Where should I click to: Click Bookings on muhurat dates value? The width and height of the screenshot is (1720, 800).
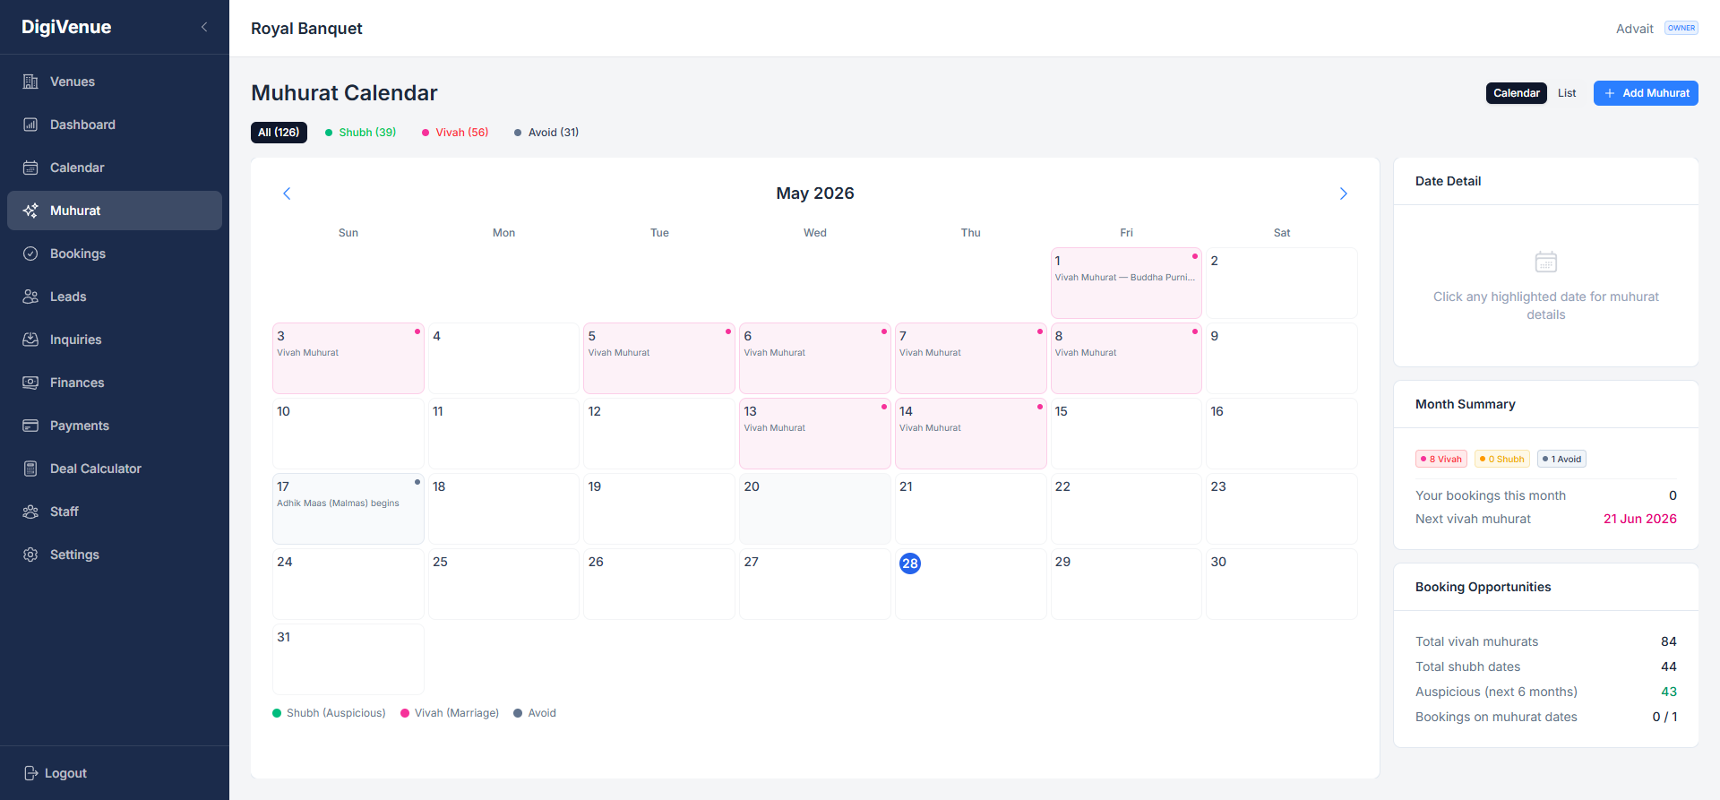1665,717
